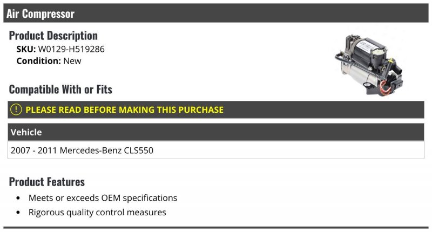Click the Product Features heading
This screenshot has height=232, width=432.
coord(47,181)
